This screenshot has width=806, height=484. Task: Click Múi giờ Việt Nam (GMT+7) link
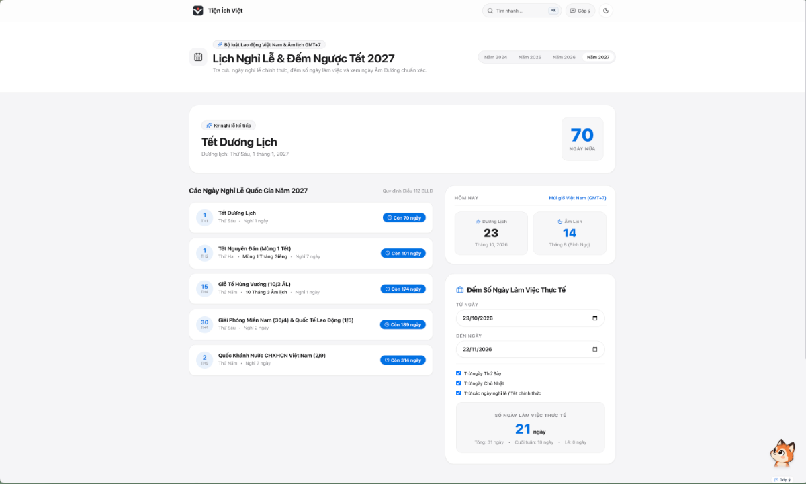578,198
